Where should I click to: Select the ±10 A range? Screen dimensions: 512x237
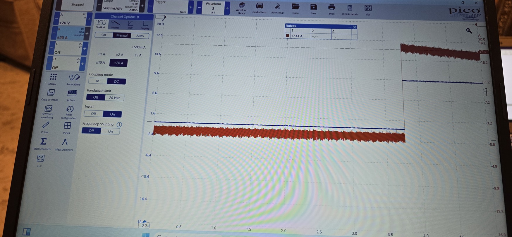pyautogui.click(x=100, y=62)
